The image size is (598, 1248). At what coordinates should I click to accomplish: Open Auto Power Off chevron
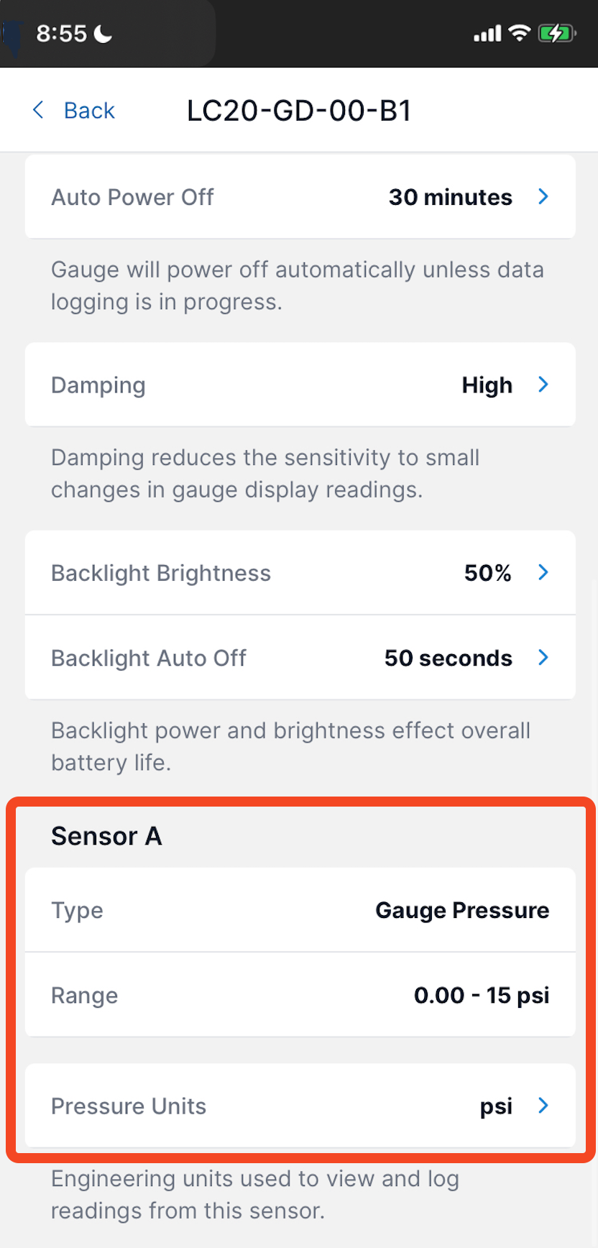(x=544, y=196)
